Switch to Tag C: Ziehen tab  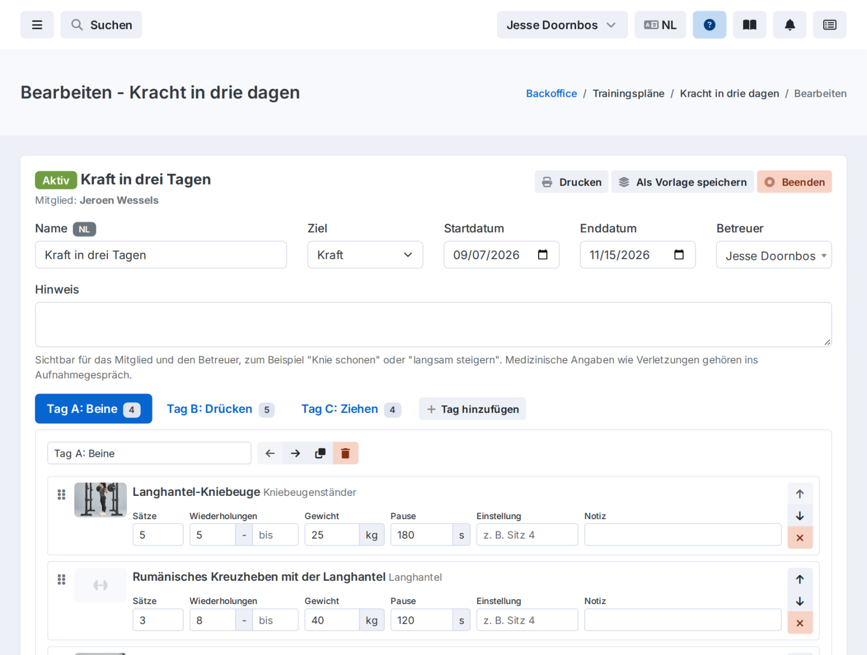pyautogui.click(x=351, y=409)
